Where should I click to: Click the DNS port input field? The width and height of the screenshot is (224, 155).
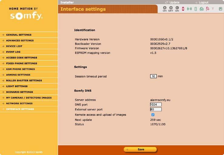point(156,104)
